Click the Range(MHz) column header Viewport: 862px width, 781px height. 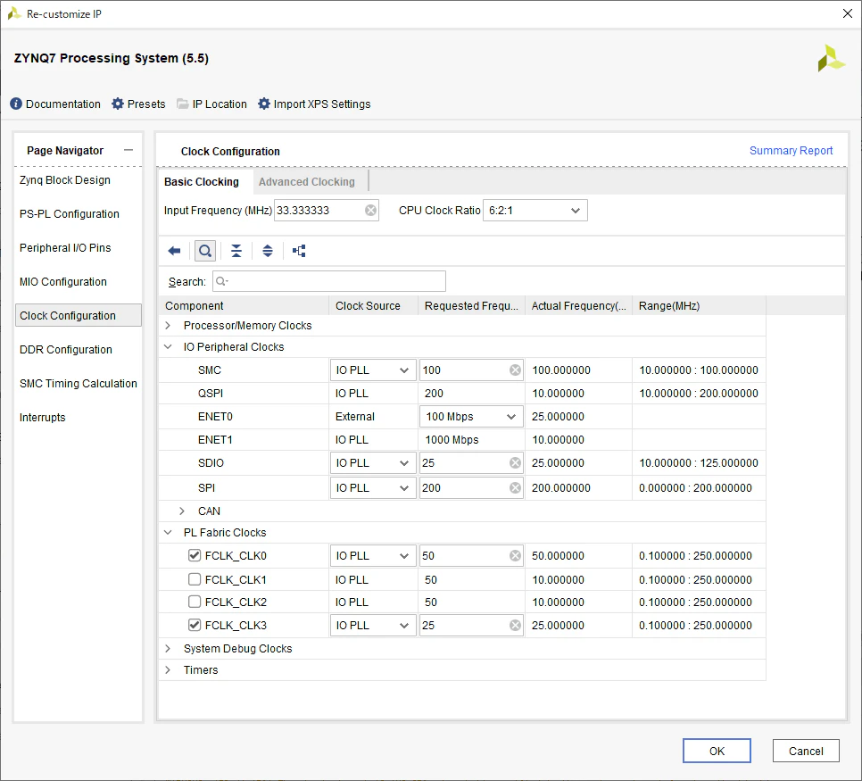point(699,306)
